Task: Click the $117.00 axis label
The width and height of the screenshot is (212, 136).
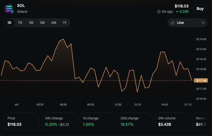Action: 201,89
